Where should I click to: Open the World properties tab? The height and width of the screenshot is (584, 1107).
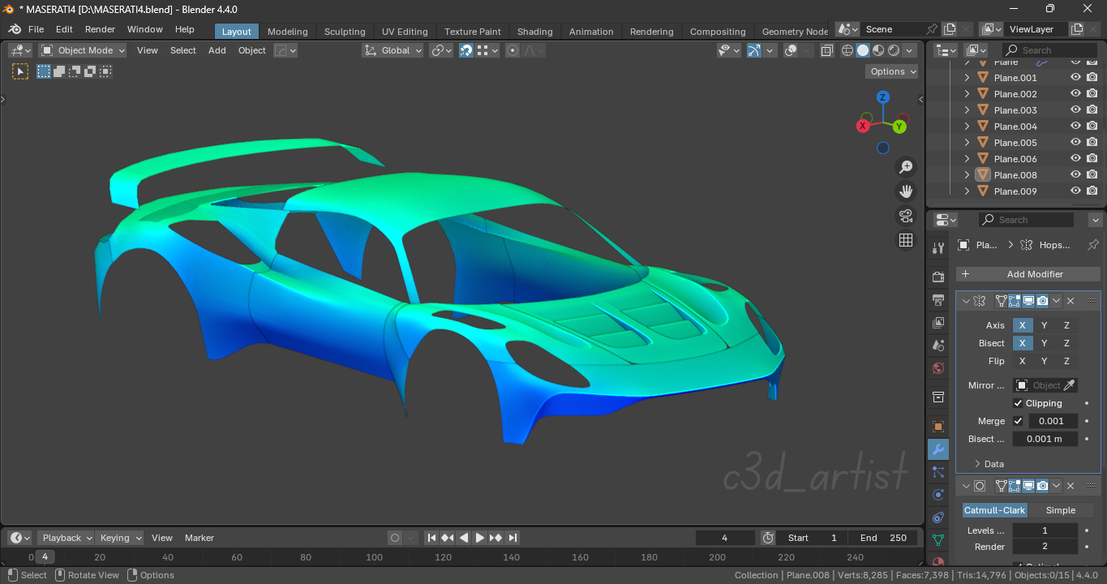938,368
